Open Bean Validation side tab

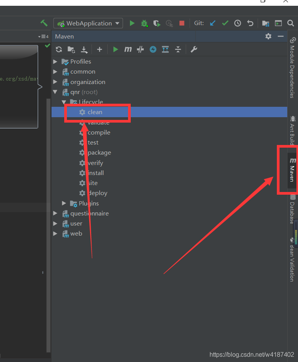[293, 261]
